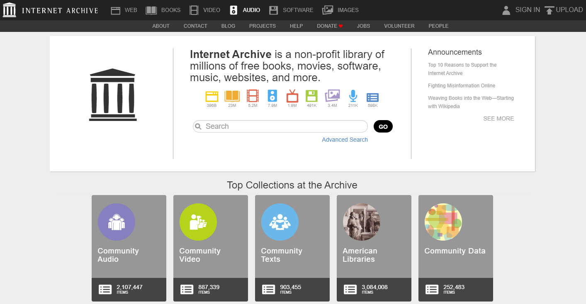Image resolution: width=586 pixels, height=304 pixels.
Task: Open the Web section icon in navbar
Action: pyautogui.click(x=116, y=10)
